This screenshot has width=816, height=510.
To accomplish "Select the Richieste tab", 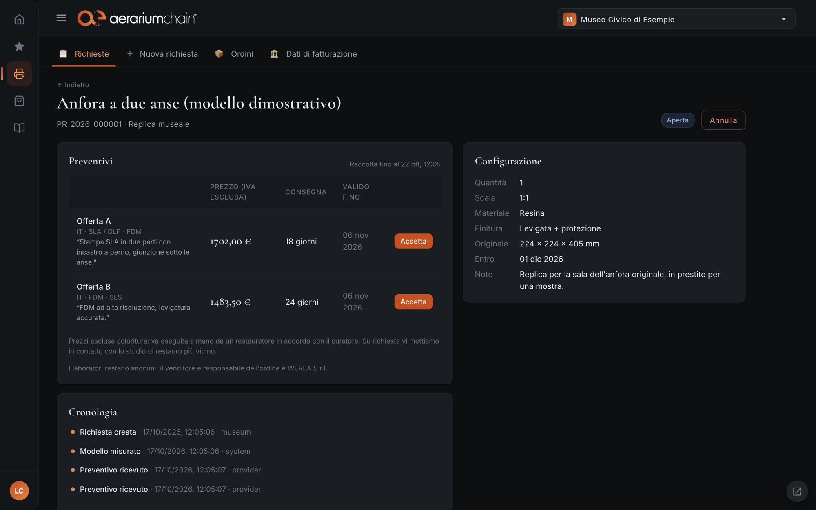I will pos(84,54).
